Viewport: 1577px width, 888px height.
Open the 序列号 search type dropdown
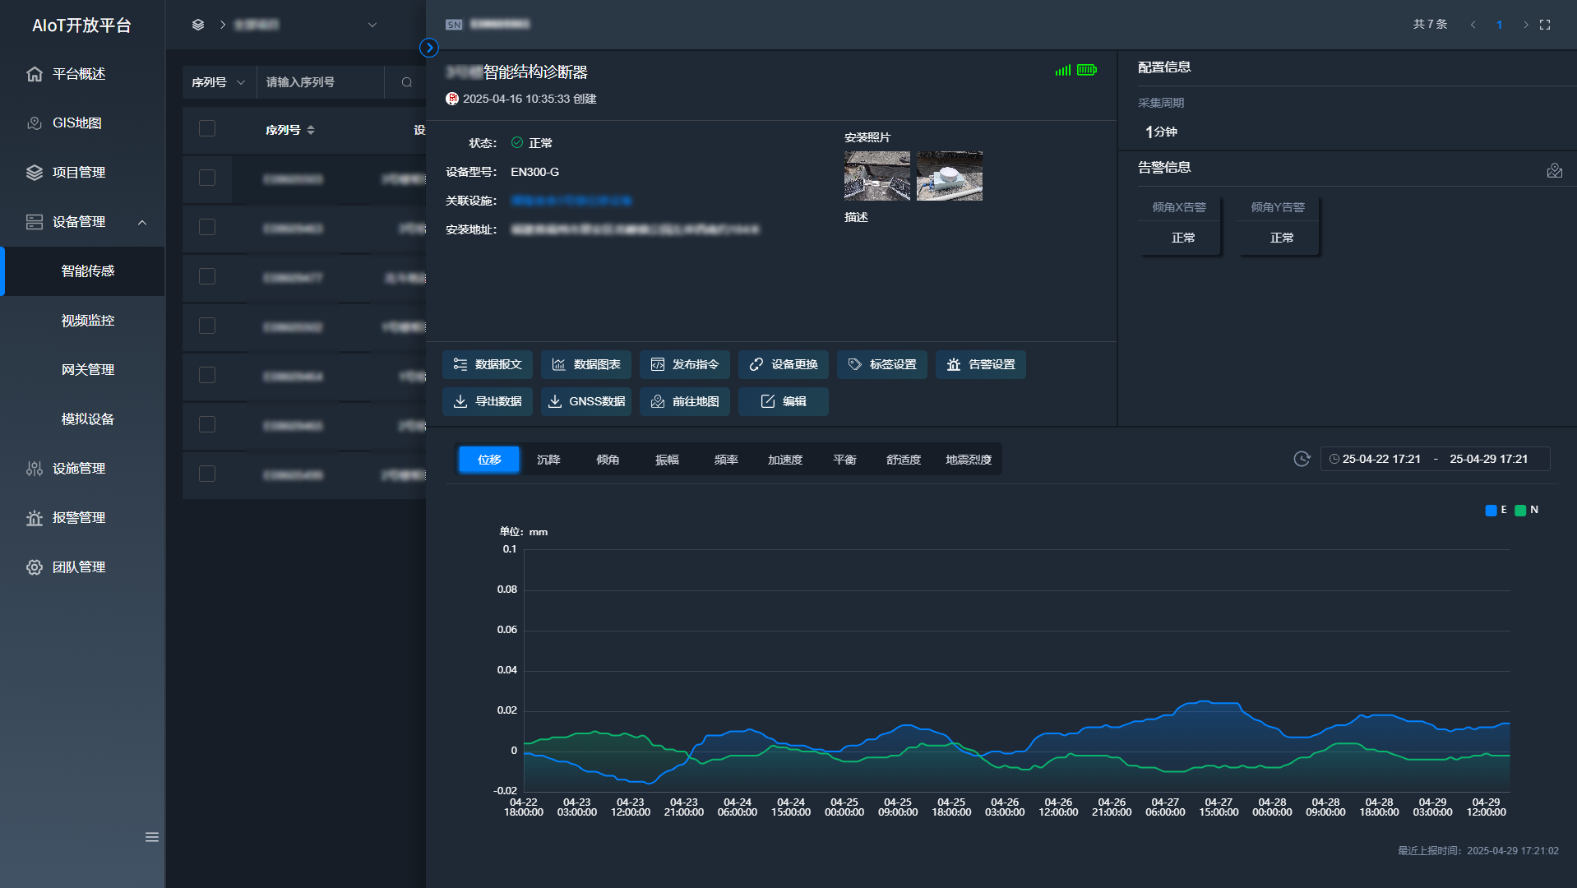coord(219,82)
